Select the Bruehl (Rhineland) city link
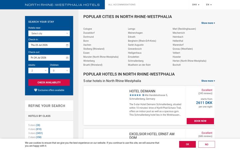The image size is (240, 150). (93, 65)
